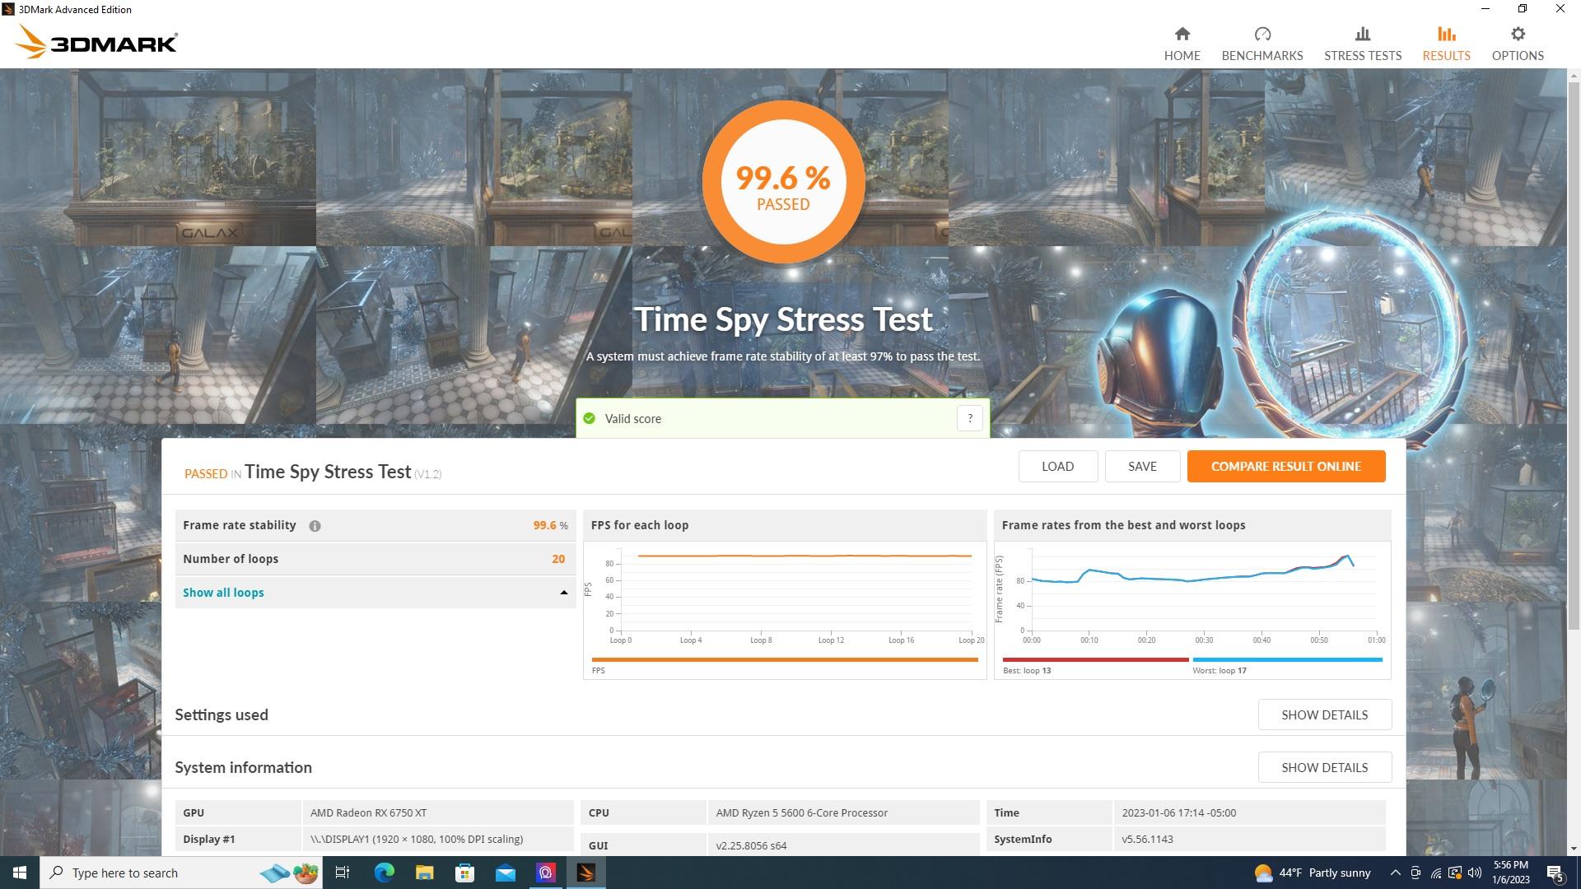The image size is (1581, 889).
Task: Click the Load button
Action: click(x=1057, y=466)
